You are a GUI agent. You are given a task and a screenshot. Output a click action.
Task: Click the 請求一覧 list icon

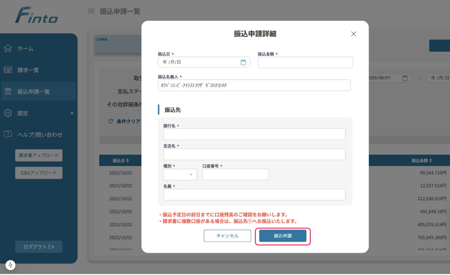coord(8,70)
